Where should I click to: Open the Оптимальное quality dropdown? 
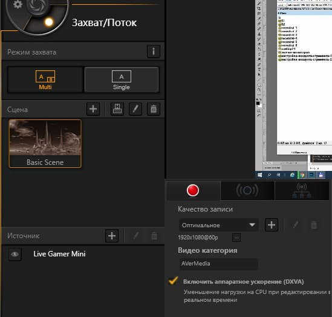click(218, 225)
